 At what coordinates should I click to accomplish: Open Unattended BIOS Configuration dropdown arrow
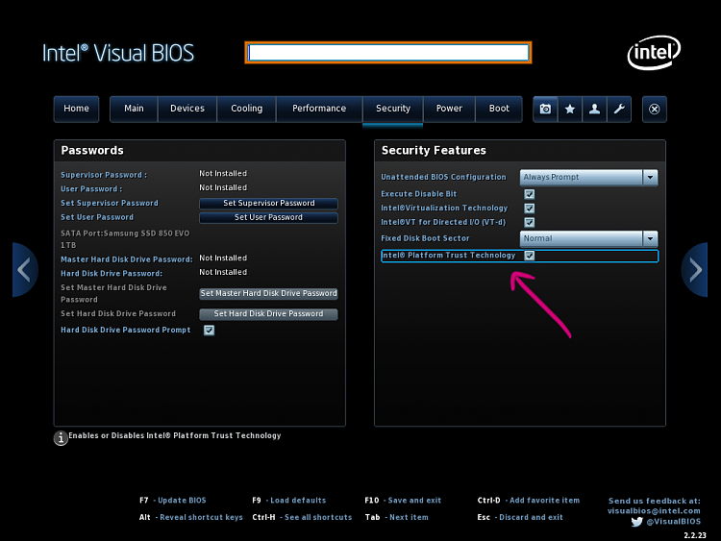coord(650,178)
